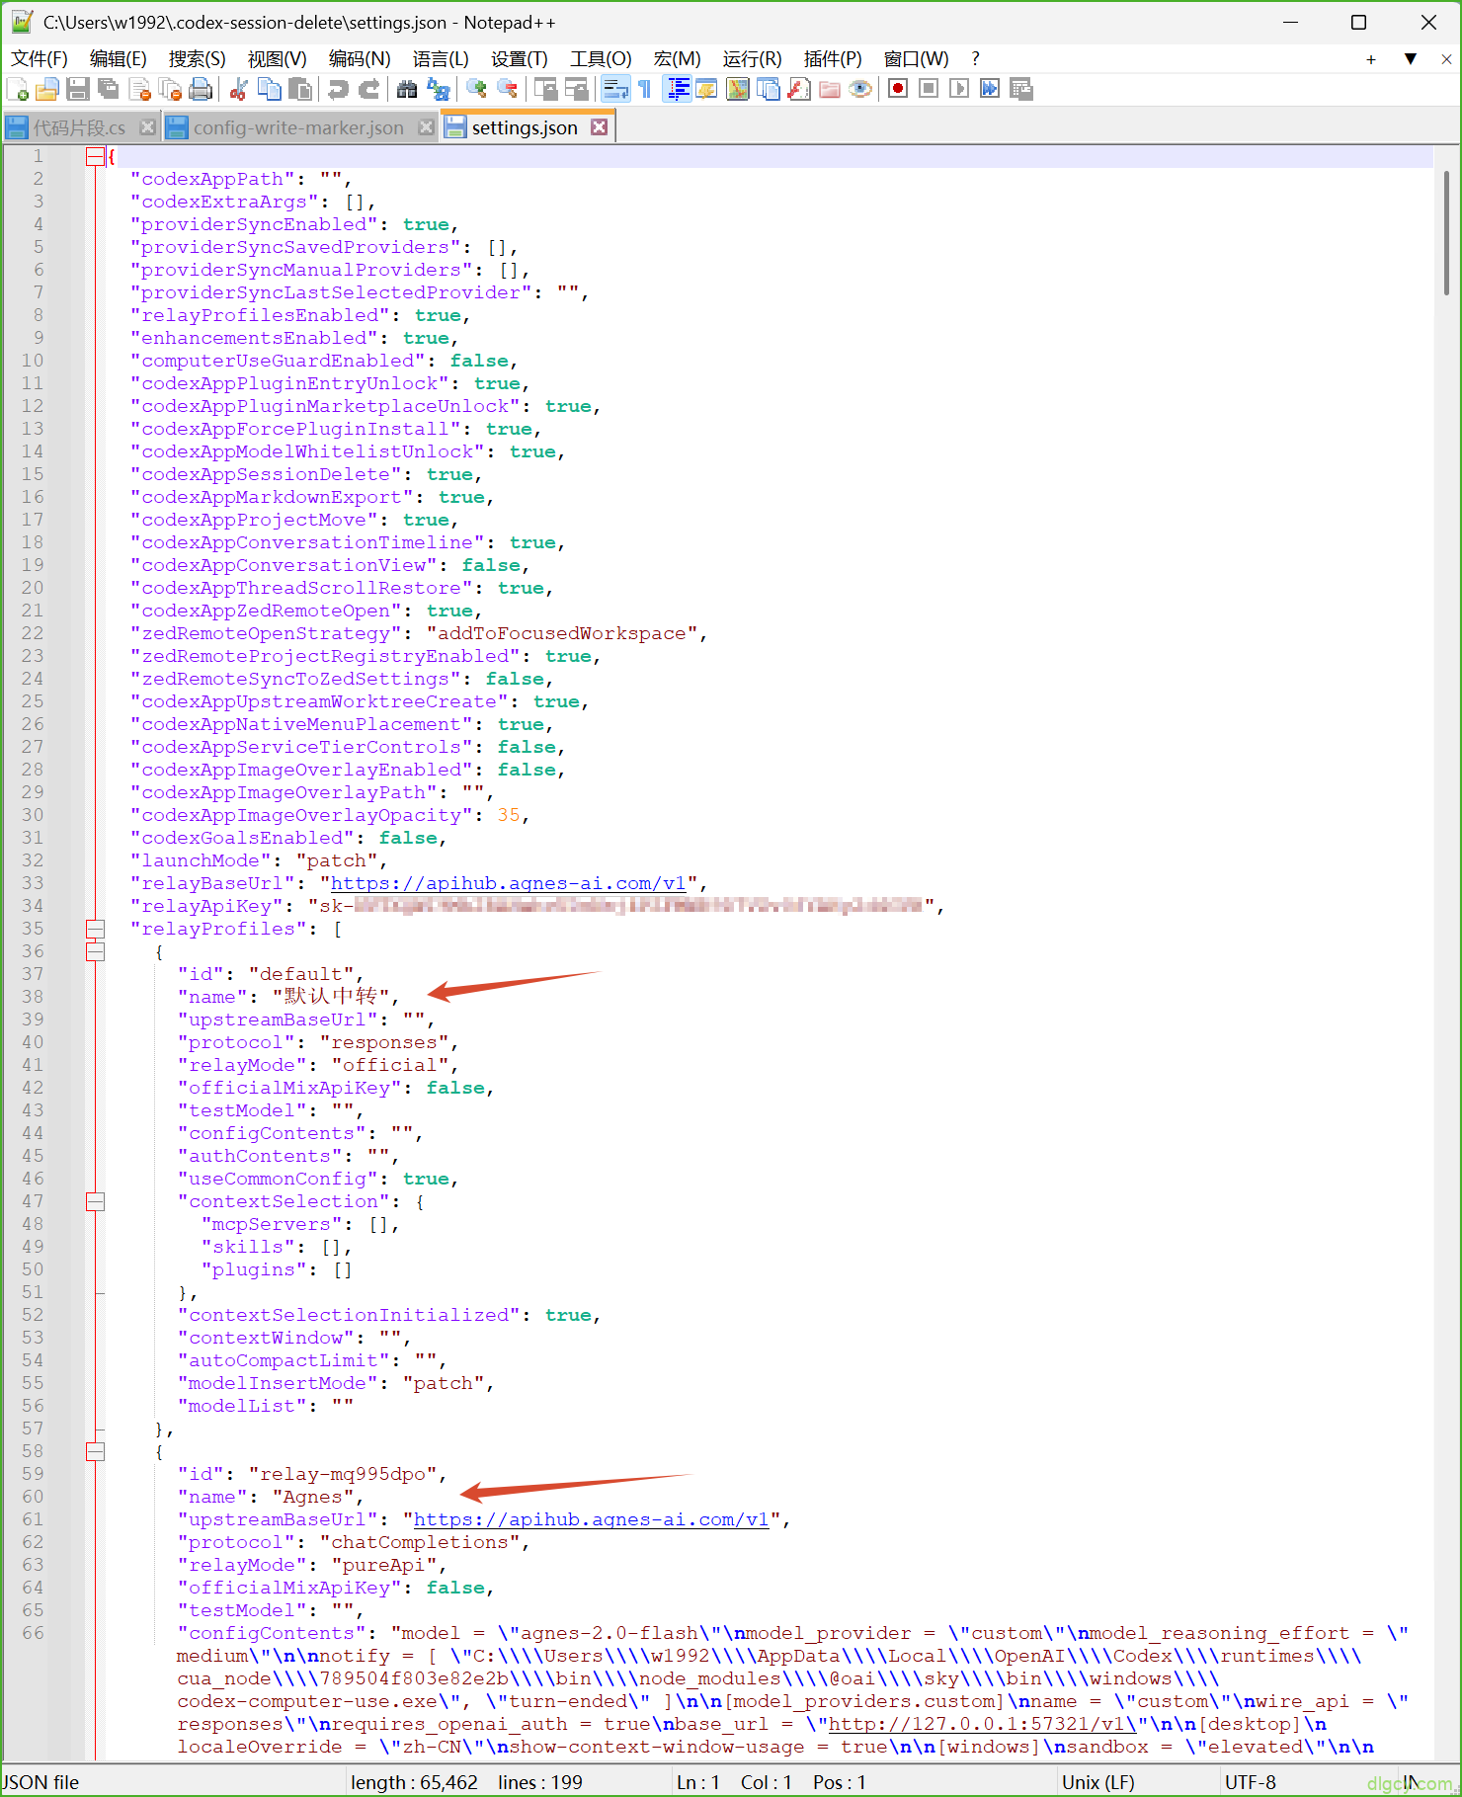Collapse the contextSelection fold marker on line 47

[x=95, y=1201]
